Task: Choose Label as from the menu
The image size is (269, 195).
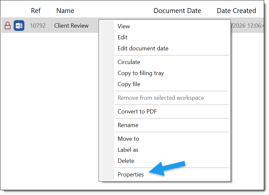Action: (x=128, y=150)
